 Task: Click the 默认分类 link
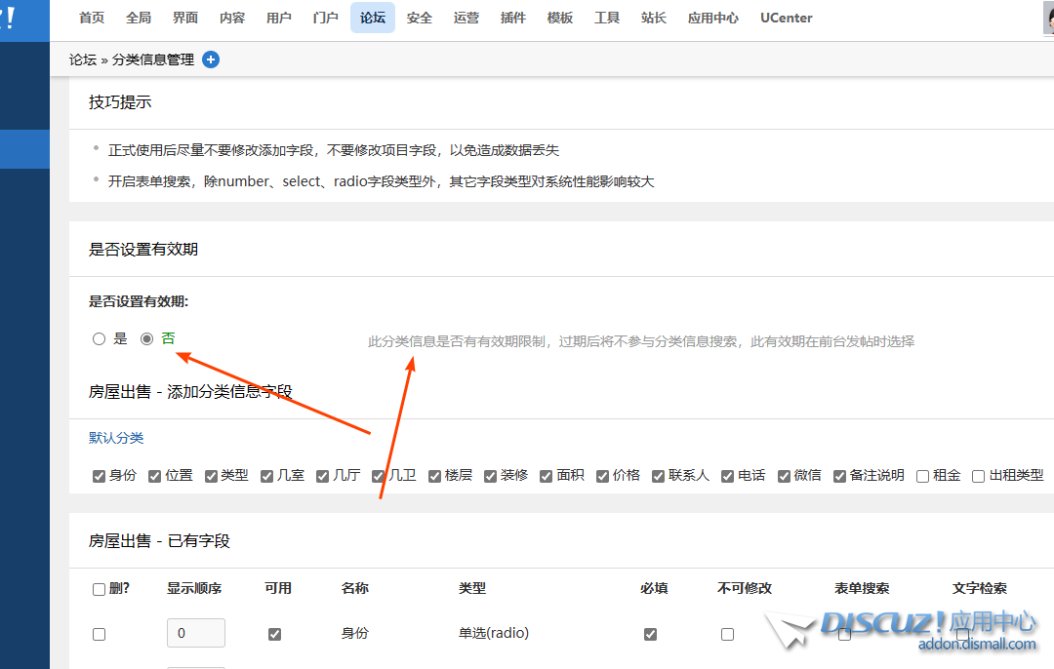click(x=115, y=438)
